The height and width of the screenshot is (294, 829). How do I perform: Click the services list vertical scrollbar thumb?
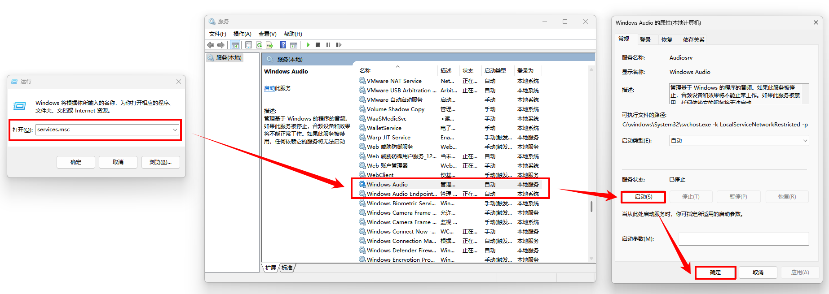click(591, 207)
